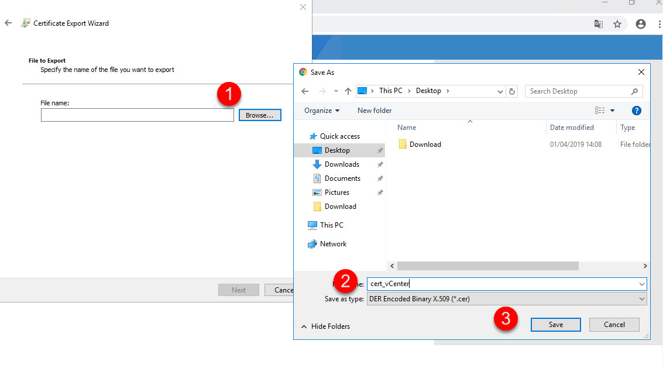Bookmark page with the star icon
663x368 pixels.
[617, 24]
